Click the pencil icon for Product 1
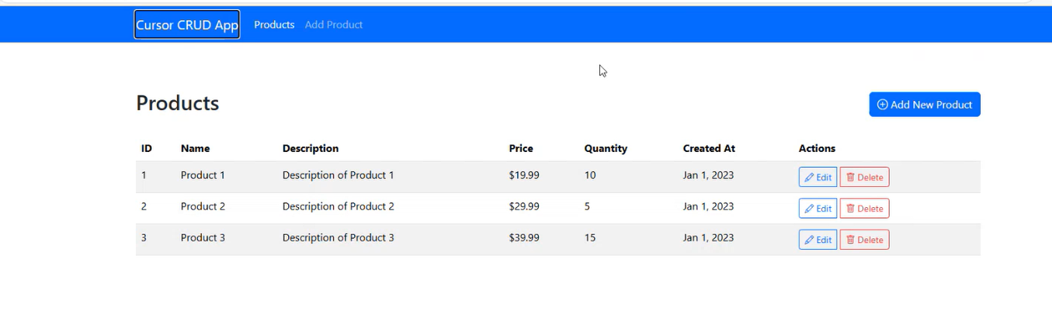This screenshot has height=311, width=1052. coord(809,178)
